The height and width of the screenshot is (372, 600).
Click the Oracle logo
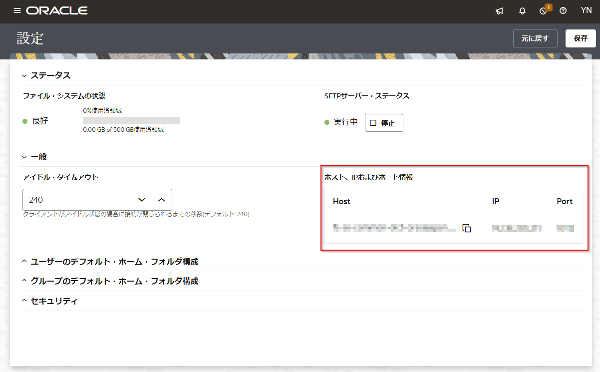[x=57, y=10]
